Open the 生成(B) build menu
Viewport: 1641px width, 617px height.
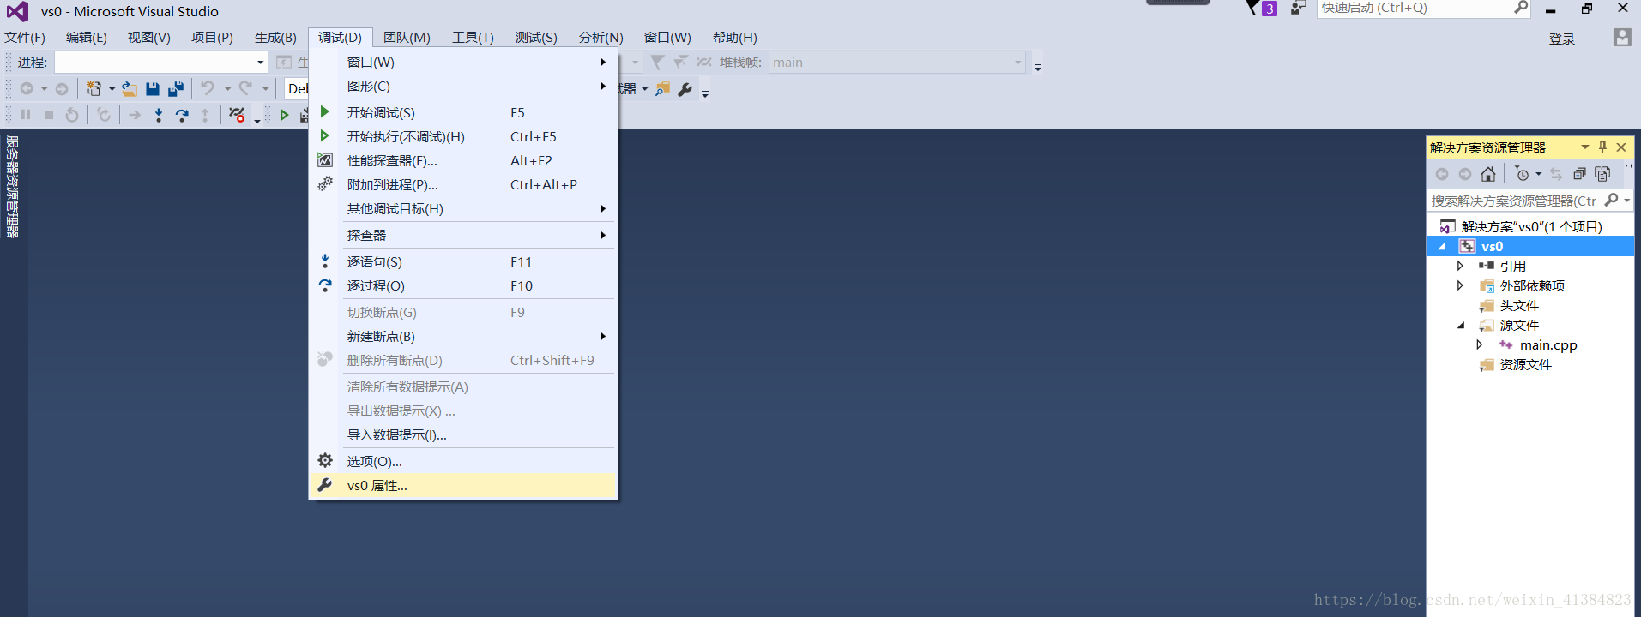point(275,38)
